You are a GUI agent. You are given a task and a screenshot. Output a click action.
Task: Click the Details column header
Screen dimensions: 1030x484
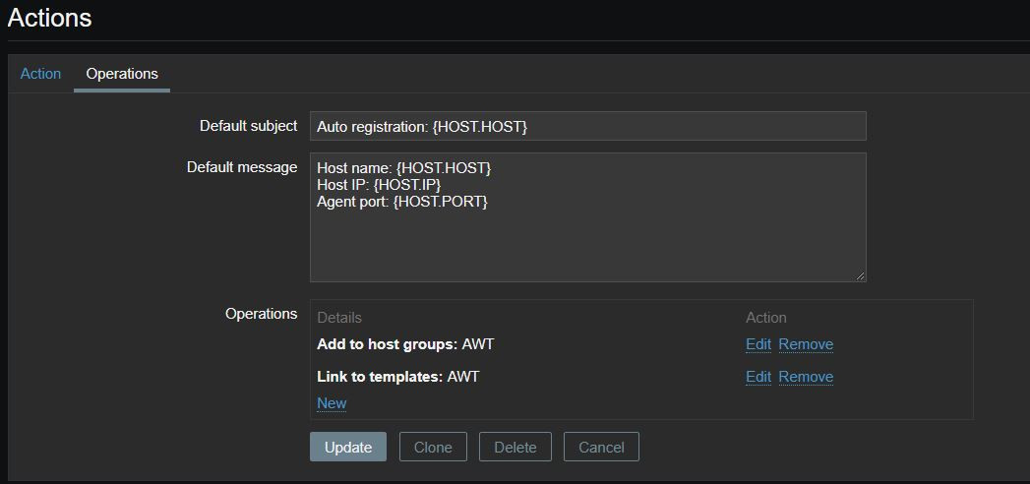click(x=339, y=318)
